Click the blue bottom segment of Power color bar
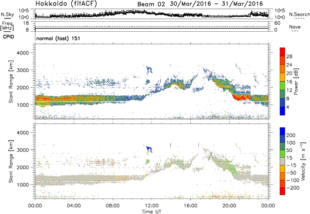Image resolution: width=310 pixels, height=214 pixels. [282, 111]
